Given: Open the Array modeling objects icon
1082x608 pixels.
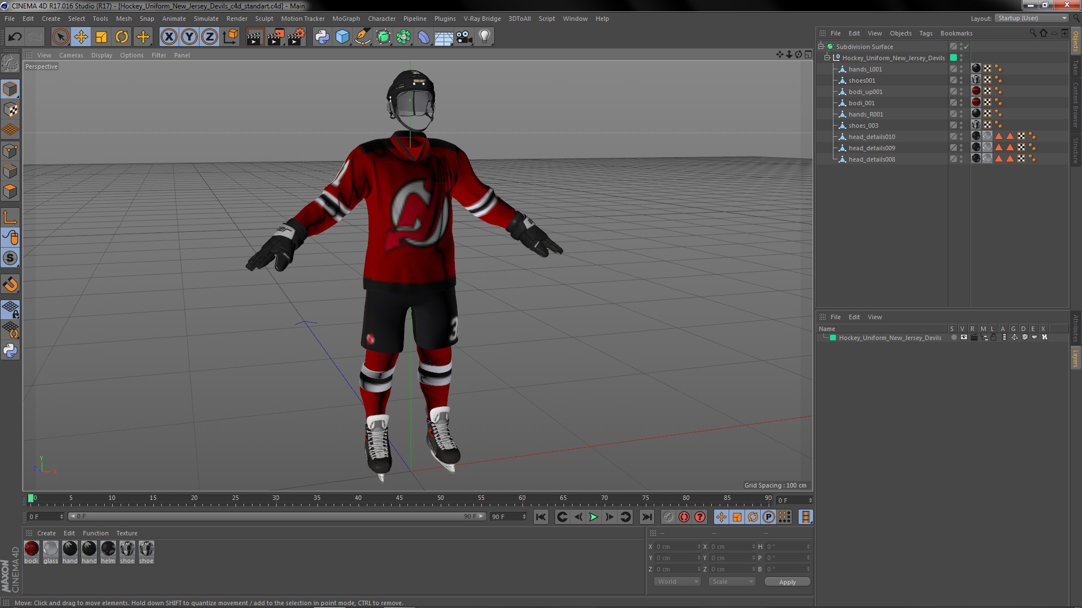Looking at the screenshot, I should pos(403,37).
